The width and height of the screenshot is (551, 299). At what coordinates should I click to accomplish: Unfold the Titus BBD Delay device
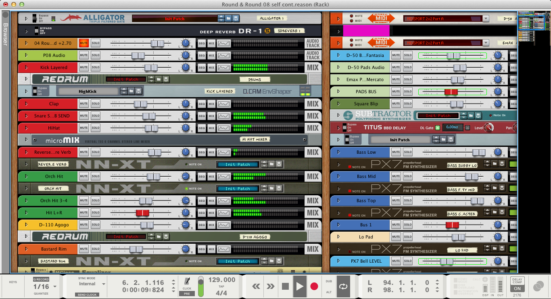338,128
